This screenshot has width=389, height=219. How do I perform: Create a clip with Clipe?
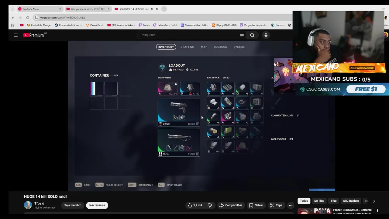point(276,205)
